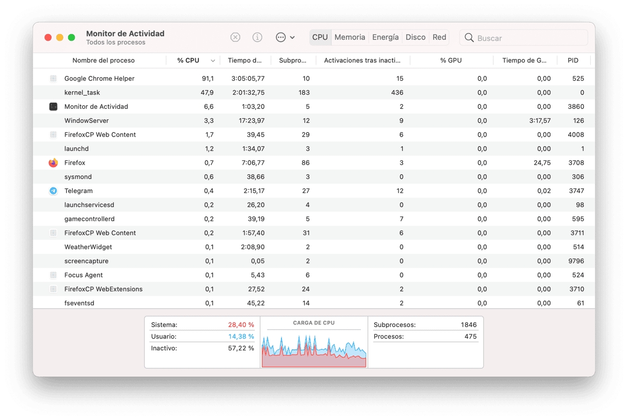Viewport: 628px width, 420px height.
Task: Click the Monitor de Actividad row icon
Action: [53, 107]
